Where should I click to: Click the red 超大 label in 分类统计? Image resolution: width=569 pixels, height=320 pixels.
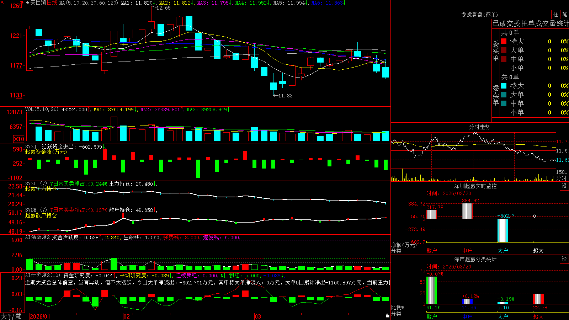pos(538,316)
